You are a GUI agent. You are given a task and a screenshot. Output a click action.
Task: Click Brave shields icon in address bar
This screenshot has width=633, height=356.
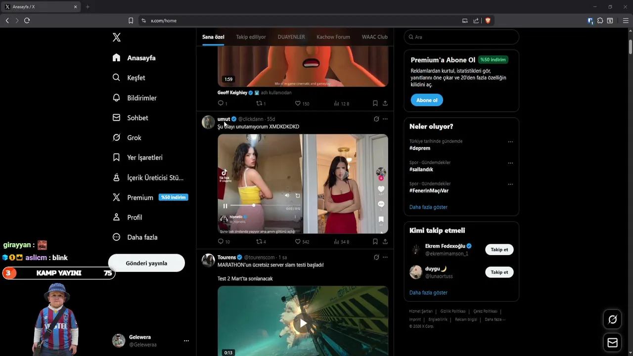point(488,20)
